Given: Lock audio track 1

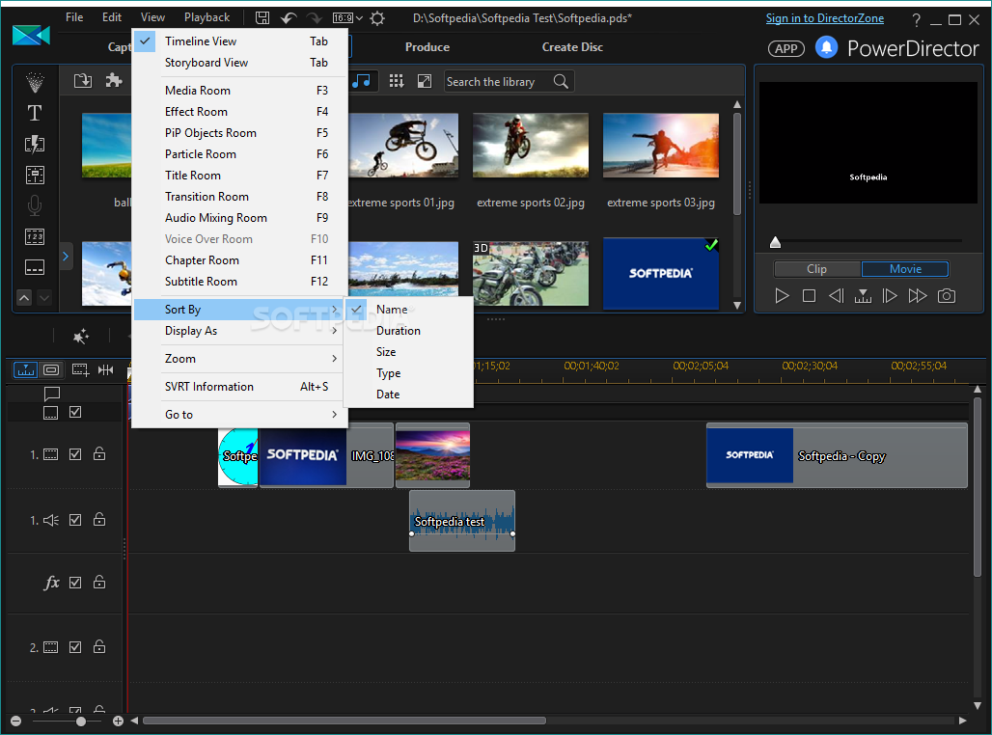Looking at the screenshot, I should 99,519.
